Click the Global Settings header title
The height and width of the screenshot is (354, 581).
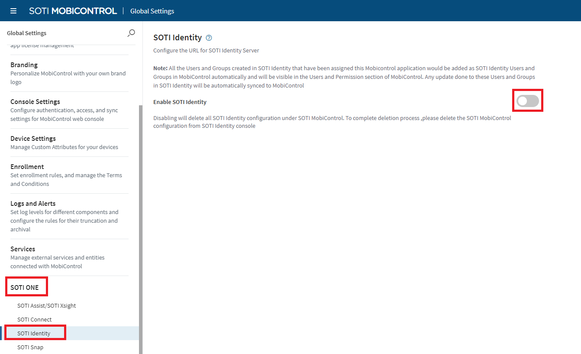pyautogui.click(x=152, y=11)
